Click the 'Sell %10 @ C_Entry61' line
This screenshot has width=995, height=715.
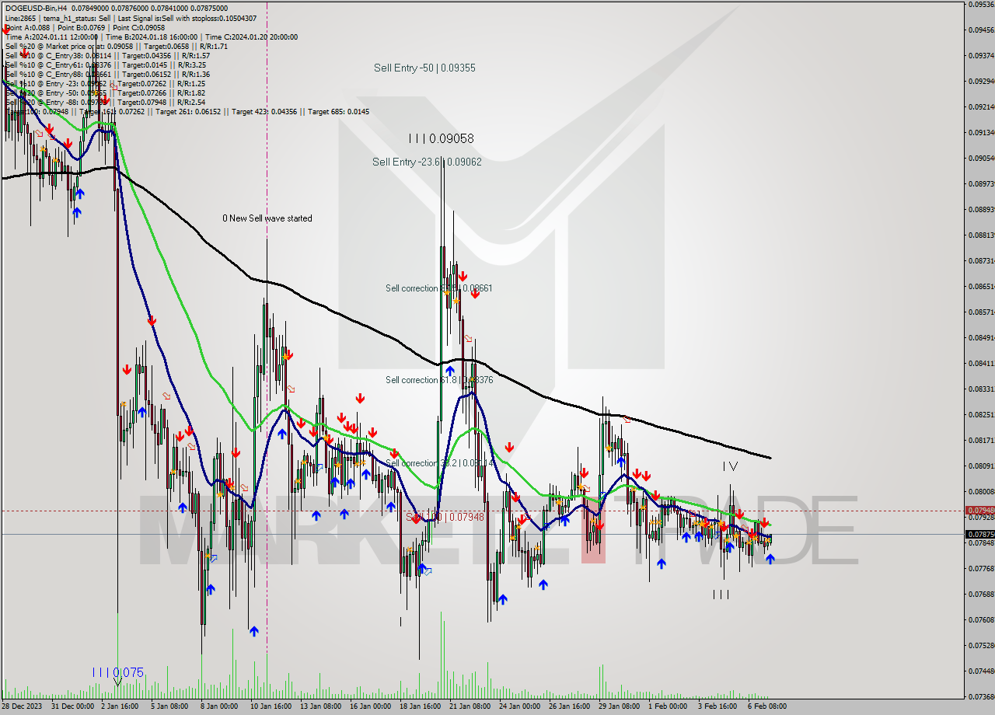(105, 65)
